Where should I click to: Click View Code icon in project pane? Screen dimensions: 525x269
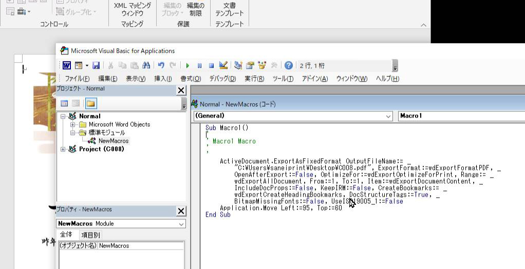pos(64,103)
